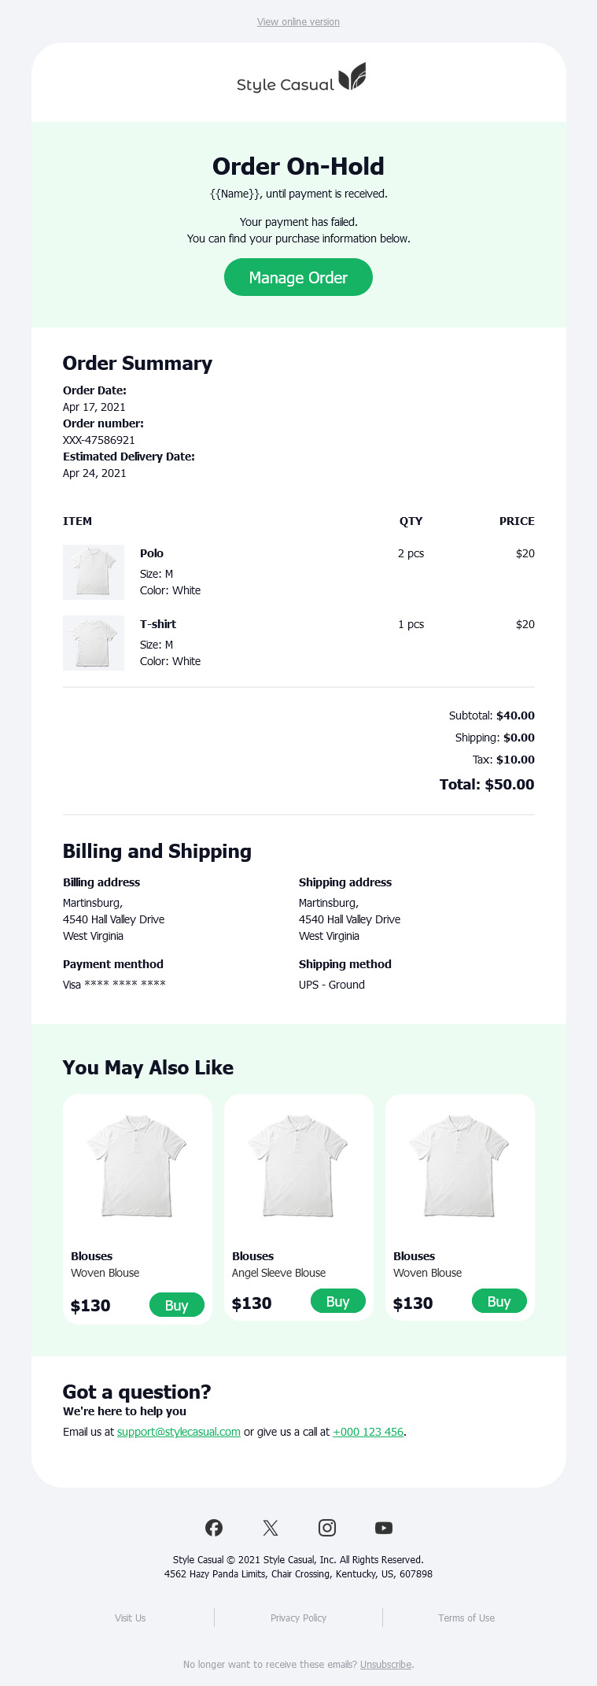Image resolution: width=597 pixels, height=1686 pixels.
Task: Click the Unsubscribe link
Action: click(385, 1665)
